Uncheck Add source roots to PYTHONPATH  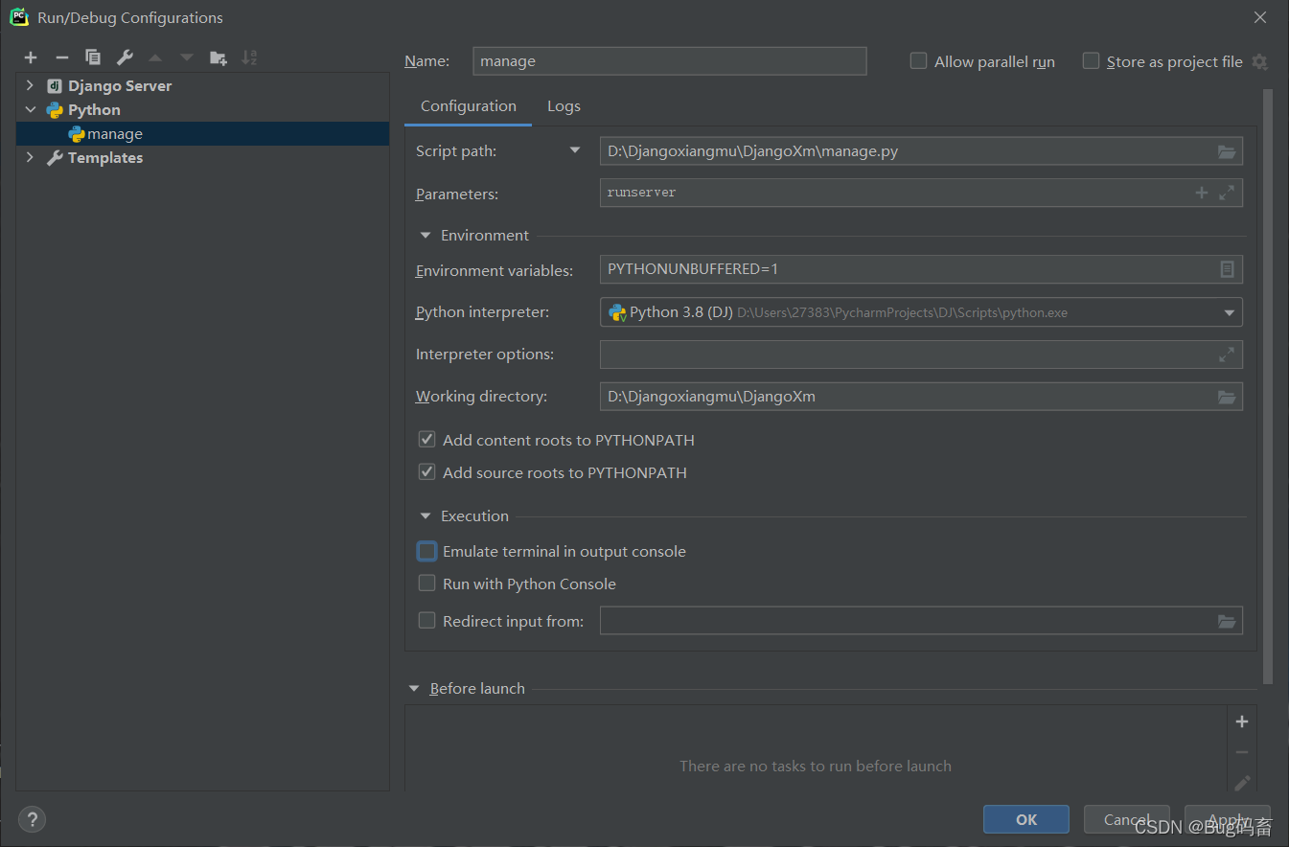[427, 472]
